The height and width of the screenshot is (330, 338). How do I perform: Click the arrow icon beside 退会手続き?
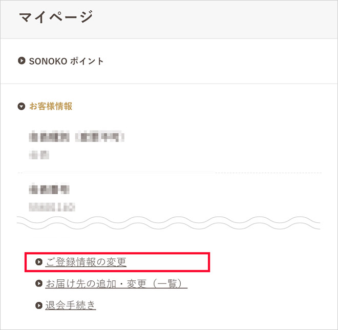click(39, 305)
